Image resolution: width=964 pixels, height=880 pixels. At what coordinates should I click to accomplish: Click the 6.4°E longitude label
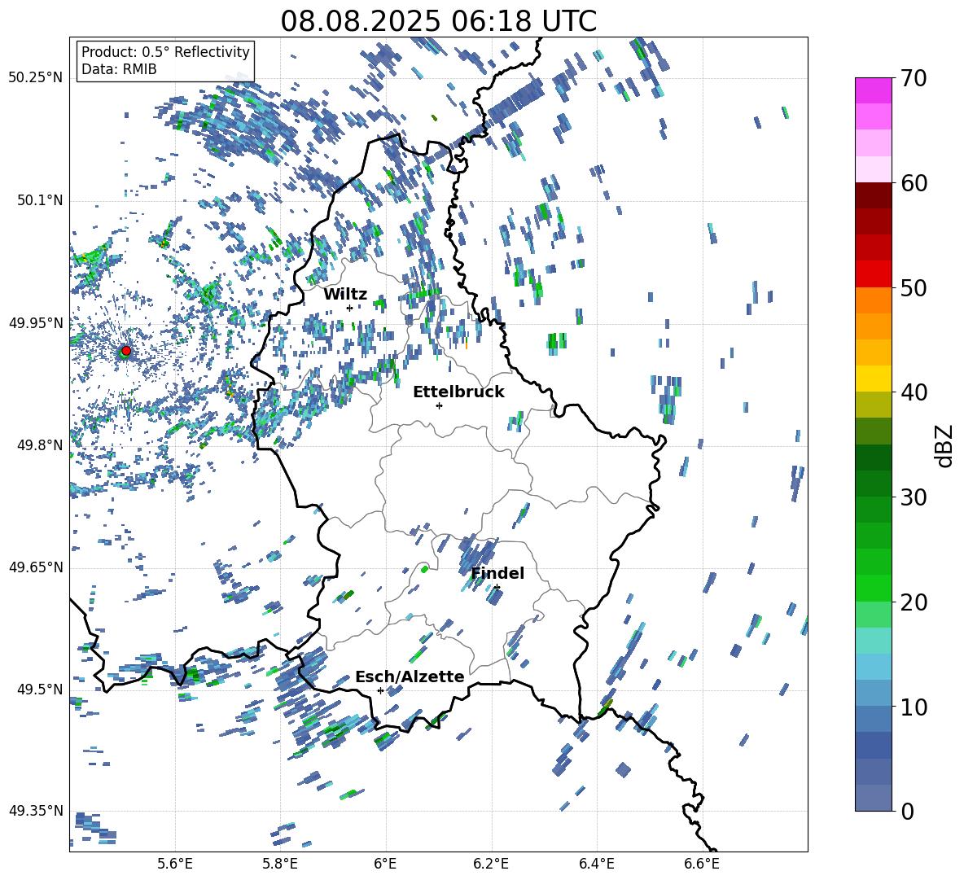596,864
